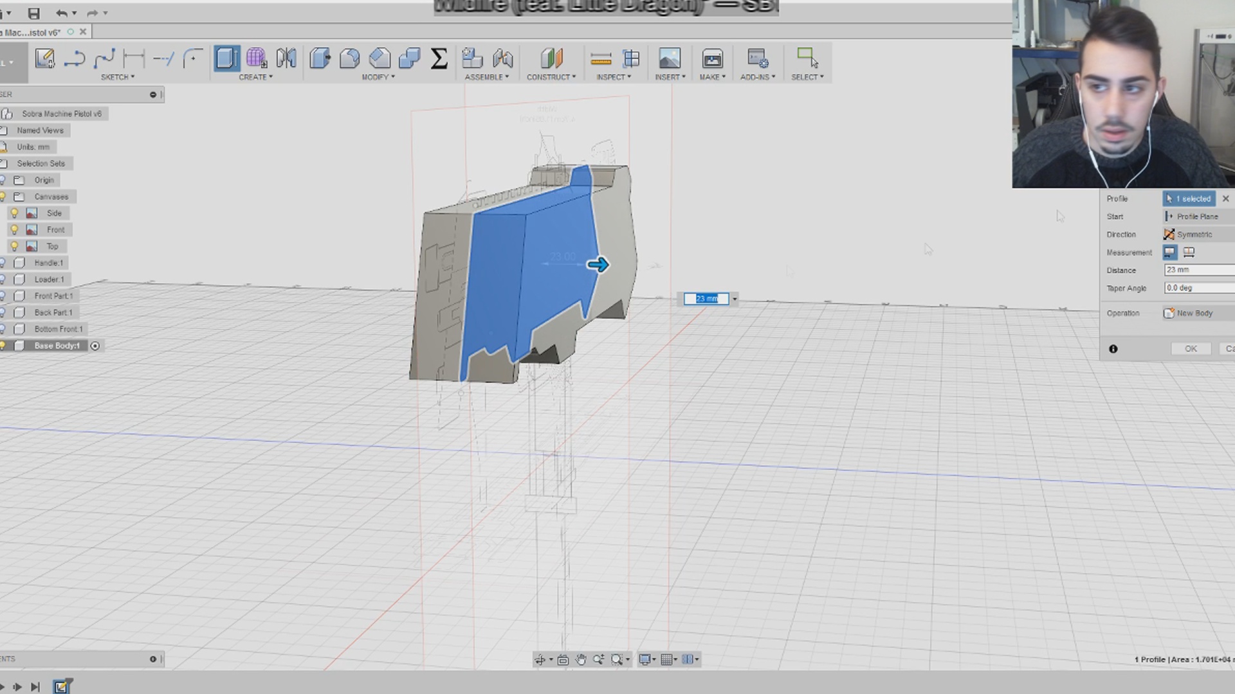This screenshot has width=1235, height=694.
Task: Toggle the Comments panel button
Action: click(x=153, y=659)
